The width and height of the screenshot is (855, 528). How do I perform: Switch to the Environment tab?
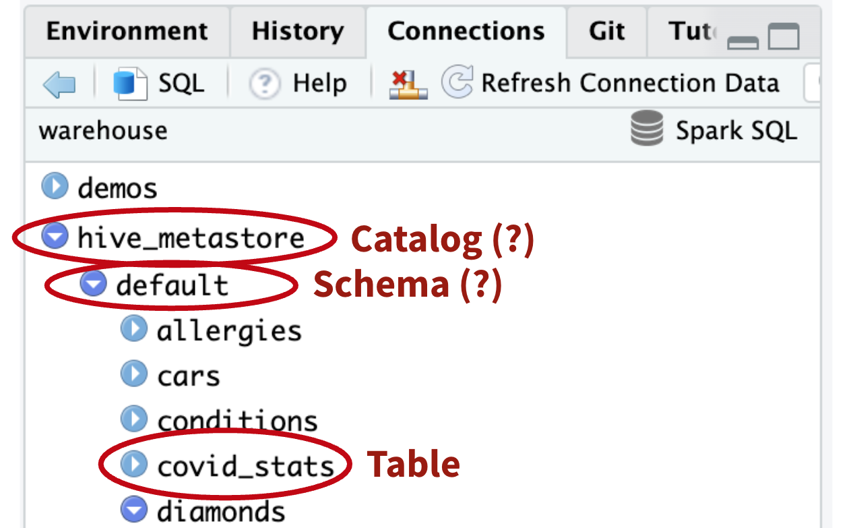(x=127, y=32)
